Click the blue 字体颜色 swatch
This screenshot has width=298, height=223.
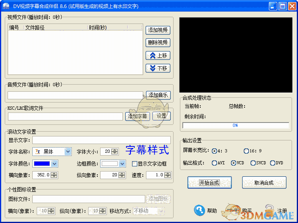(42, 164)
